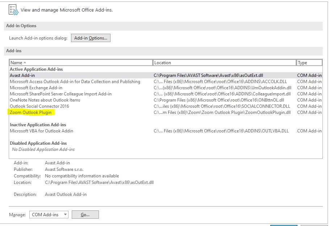
Task: Click the ColleagueImport.dll location path
Action: tap(222, 94)
